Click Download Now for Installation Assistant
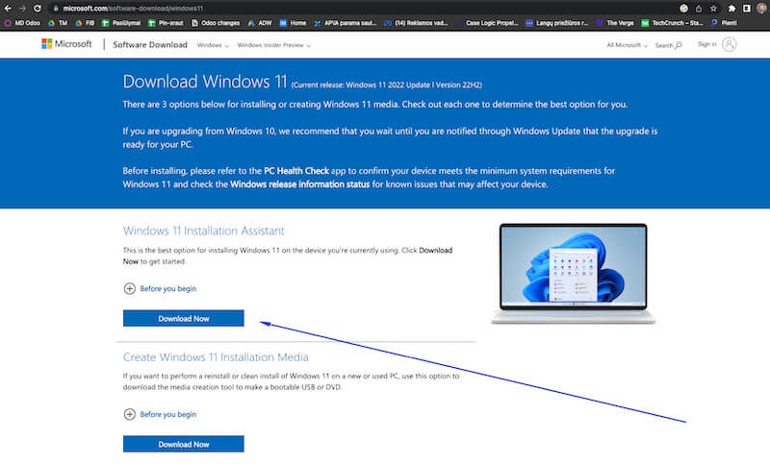This screenshot has width=770, height=464. coord(183,319)
